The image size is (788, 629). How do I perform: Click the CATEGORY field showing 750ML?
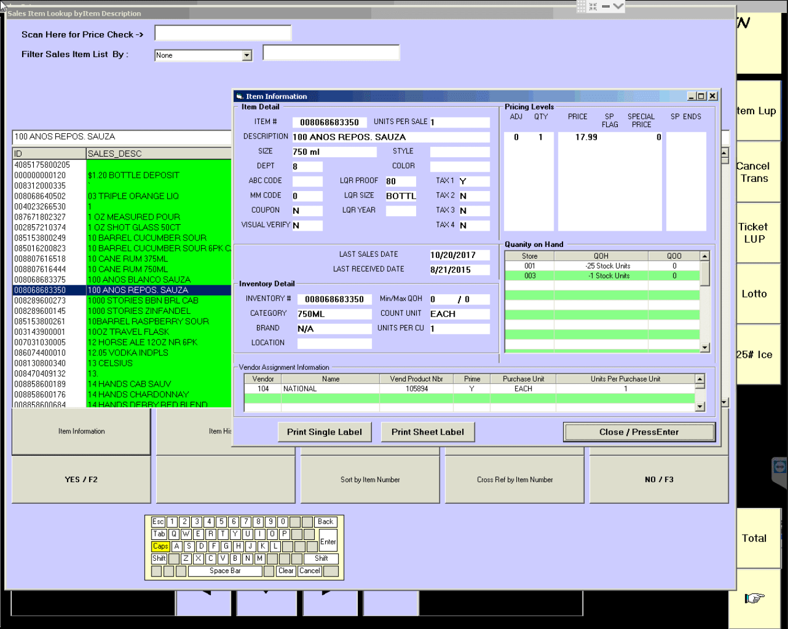pos(334,314)
